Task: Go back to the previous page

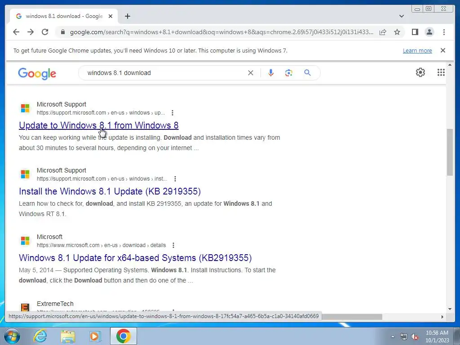Action: coord(16,32)
